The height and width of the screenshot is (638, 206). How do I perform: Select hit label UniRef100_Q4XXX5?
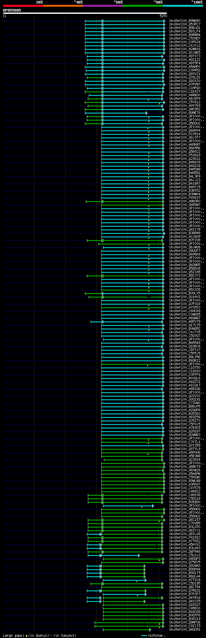click(185, 601)
